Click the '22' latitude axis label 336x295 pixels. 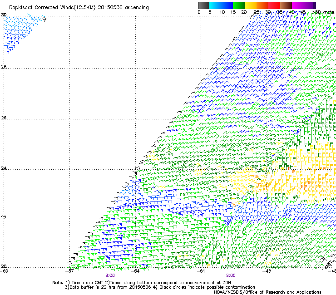(4, 218)
